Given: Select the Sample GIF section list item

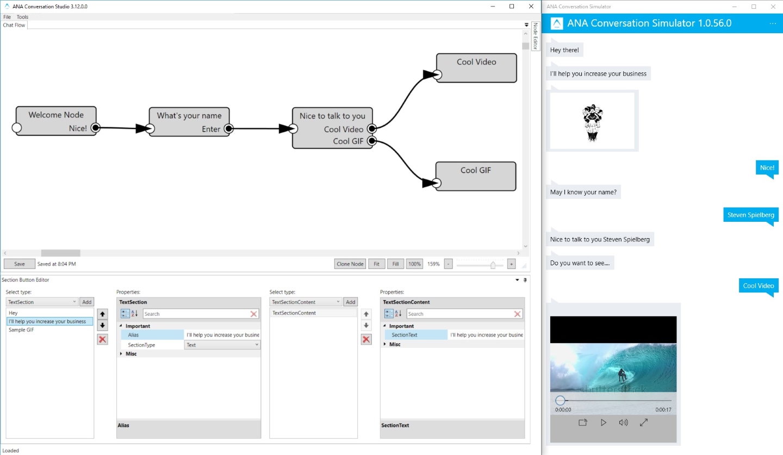Looking at the screenshot, I should coord(21,330).
